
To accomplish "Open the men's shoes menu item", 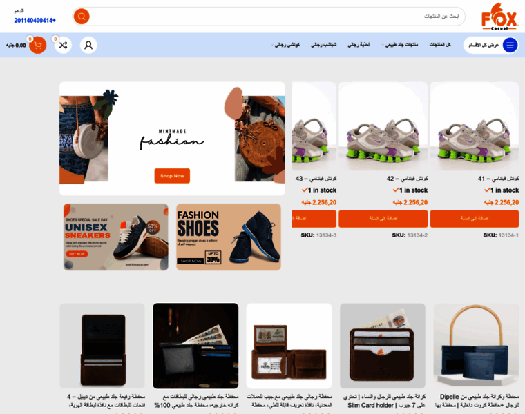I will click(359, 45).
